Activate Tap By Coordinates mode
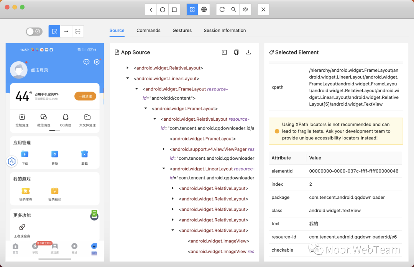414x267 pixels. click(x=78, y=31)
